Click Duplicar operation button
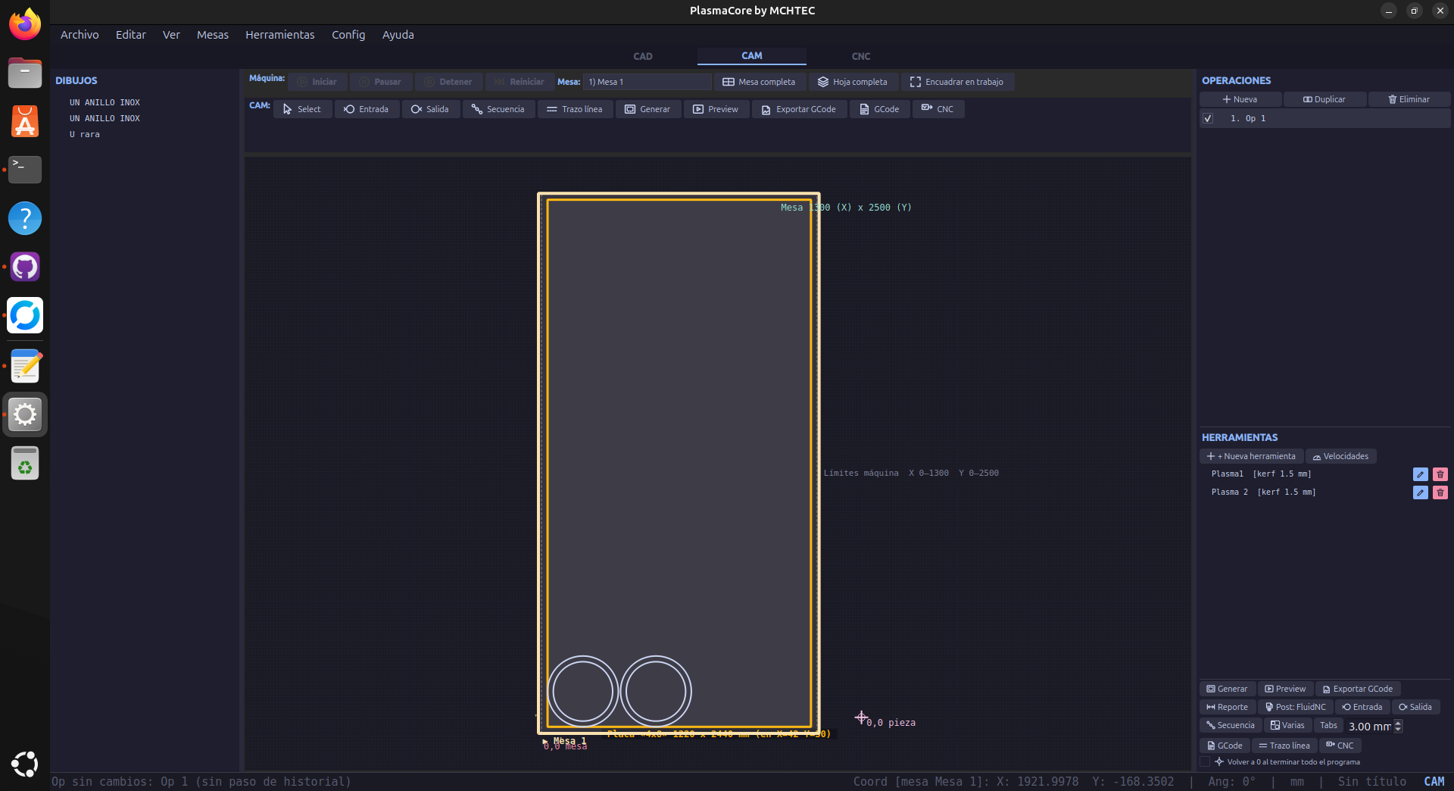Viewport: 1454px width, 791px height. [1325, 99]
